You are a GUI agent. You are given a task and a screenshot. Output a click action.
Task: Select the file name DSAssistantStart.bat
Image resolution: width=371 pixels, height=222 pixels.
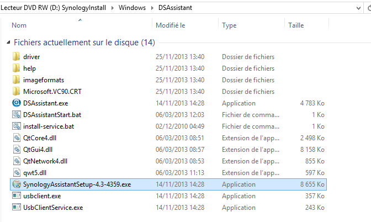(x=52, y=115)
